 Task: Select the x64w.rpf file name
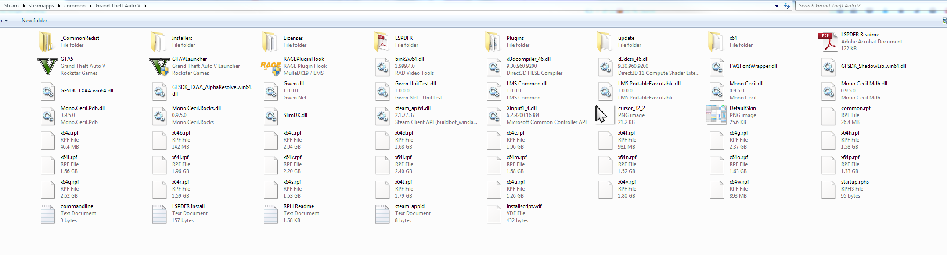[x=739, y=182]
